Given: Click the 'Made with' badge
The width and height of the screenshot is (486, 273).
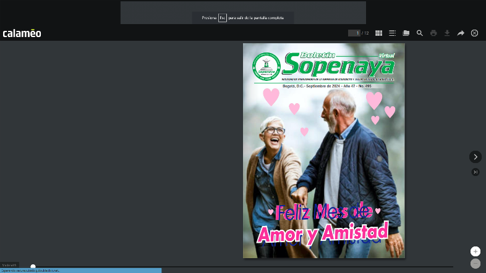Looking at the screenshot, I should (9, 265).
